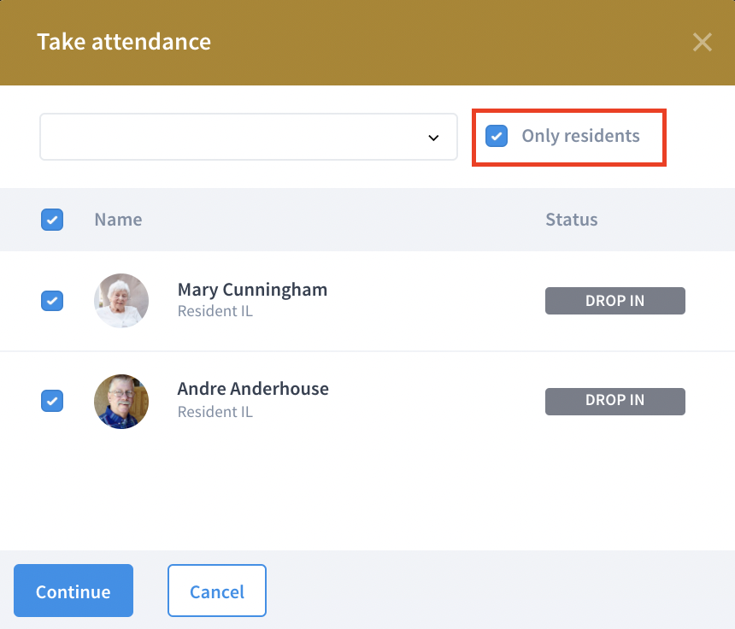Uncheck the Only residents checkbox
This screenshot has height=629, width=735.
[x=497, y=136]
